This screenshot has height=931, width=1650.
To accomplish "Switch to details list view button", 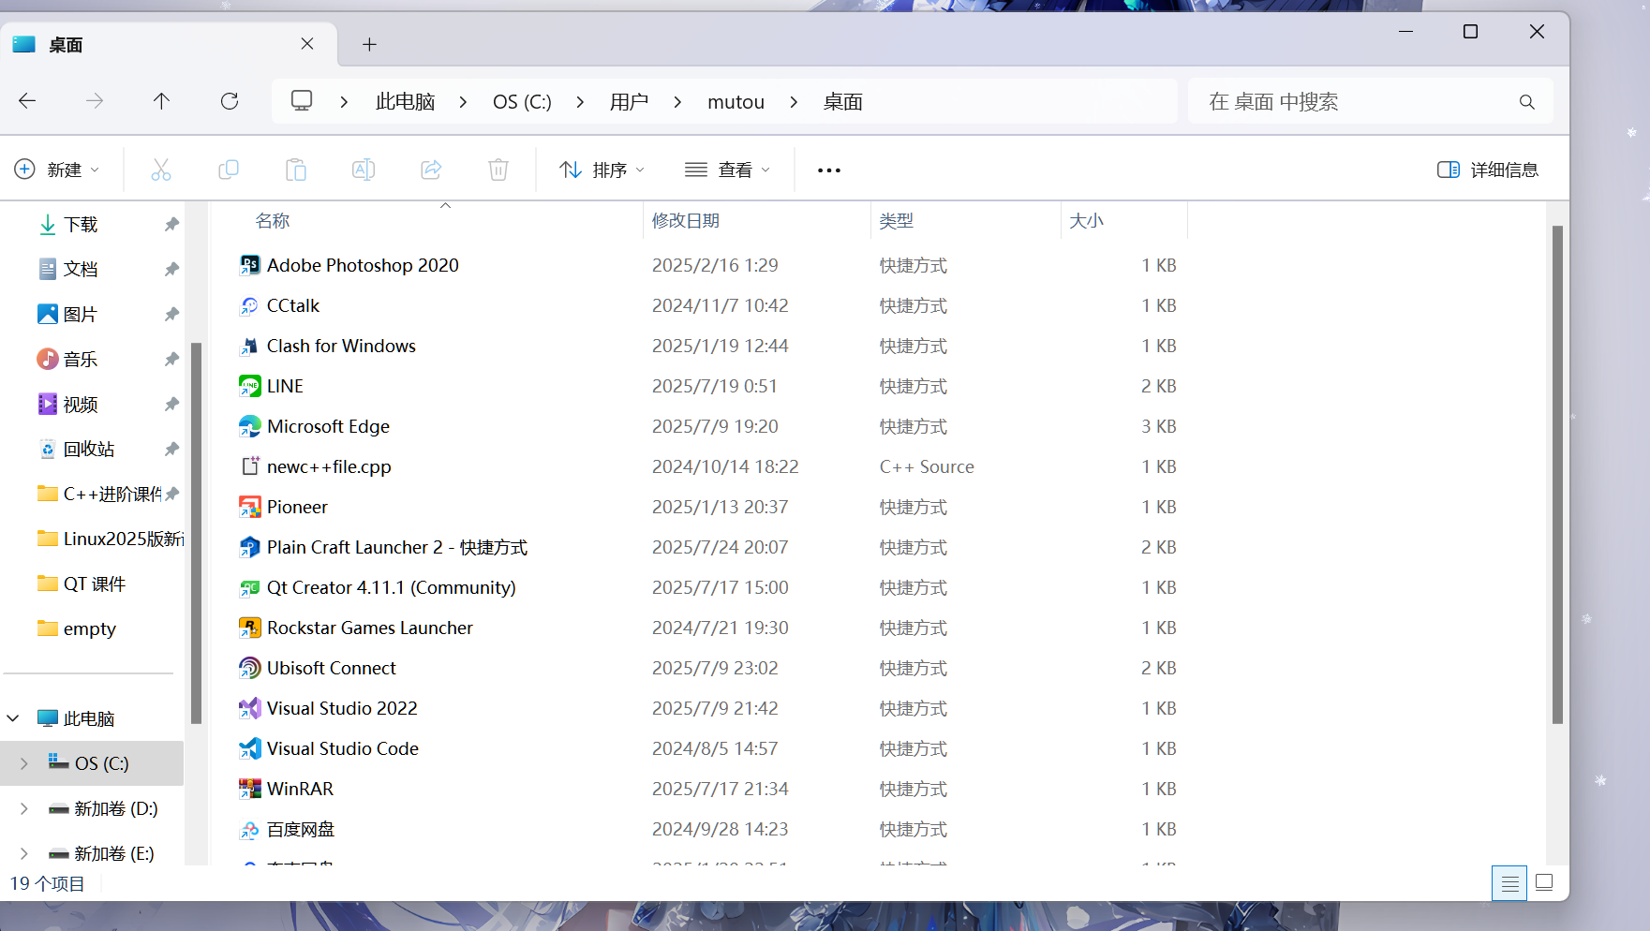I will click(1509, 882).
